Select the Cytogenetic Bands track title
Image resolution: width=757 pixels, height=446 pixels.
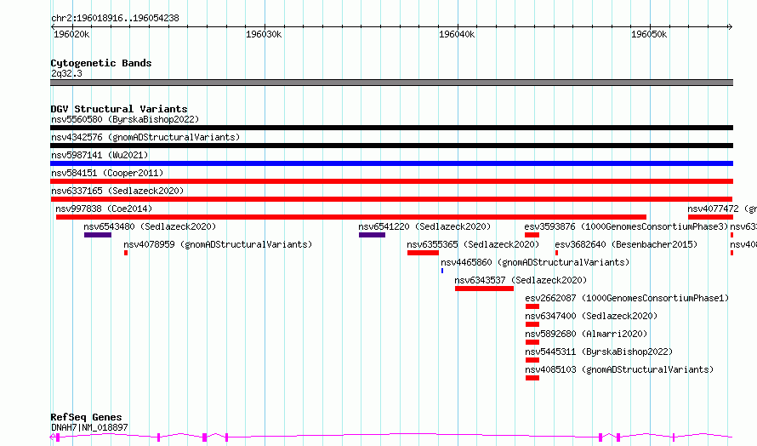point(101,63)
